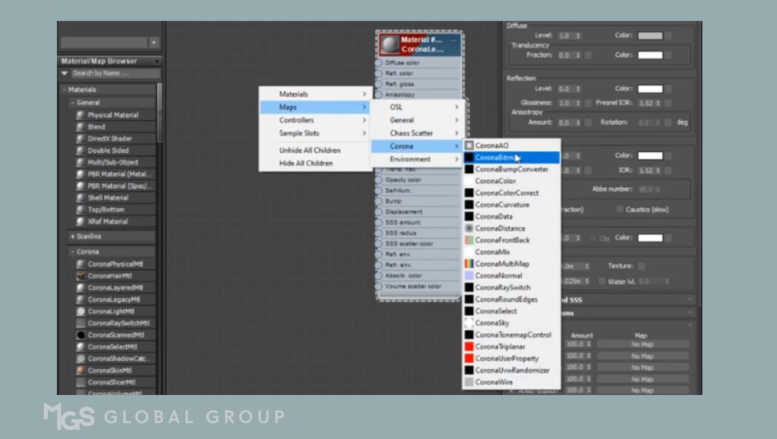Image resolution: width=777 pixels, height=439 pixels.
Task: Enable the Caustics (slow) checkbox
Action: click(620, 209)
